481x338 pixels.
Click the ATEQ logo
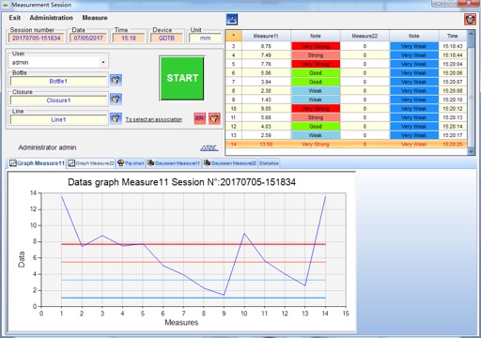[x=209, y=147]
